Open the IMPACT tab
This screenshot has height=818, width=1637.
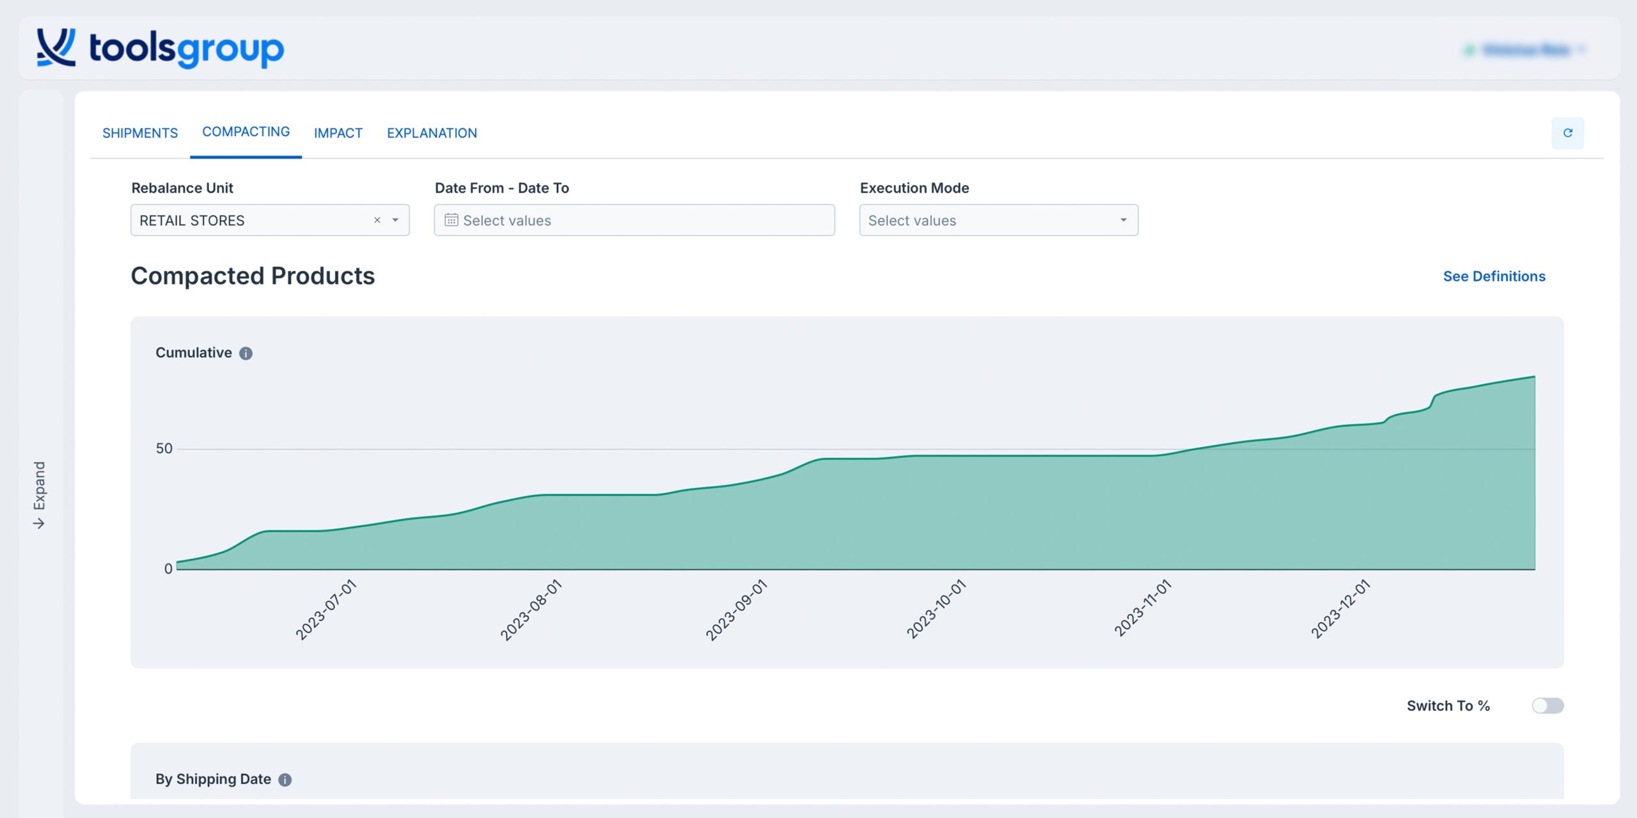(x=338, y=133)
